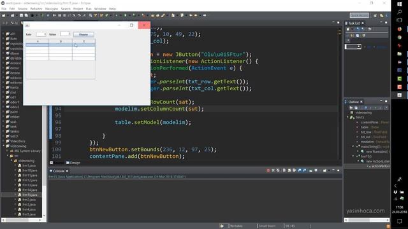The image size is (408, 229).
Task: Click the Sutun input field in Swing window
Action: tap(65, 34)
